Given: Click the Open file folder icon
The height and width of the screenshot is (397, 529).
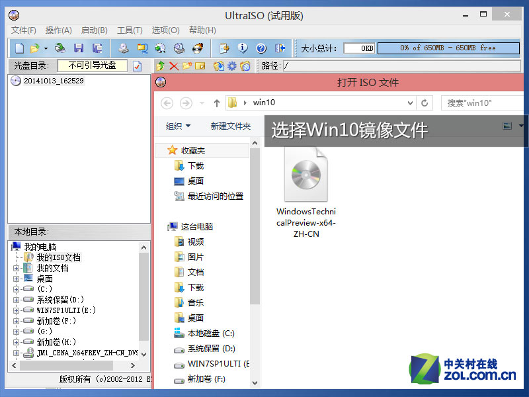Looking at the screenshot, I should (x=35, y=48).
